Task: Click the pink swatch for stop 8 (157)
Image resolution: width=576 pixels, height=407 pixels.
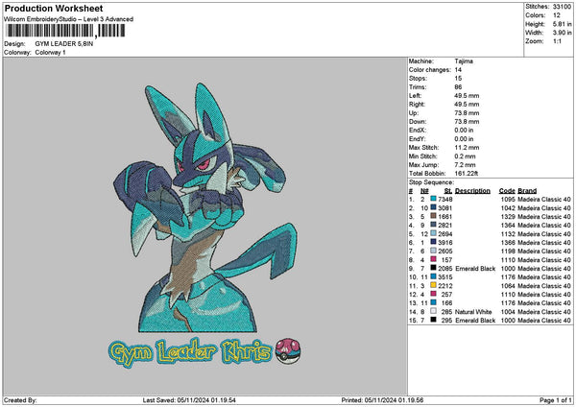Action: pyautogui.click(x=434, y=259)
